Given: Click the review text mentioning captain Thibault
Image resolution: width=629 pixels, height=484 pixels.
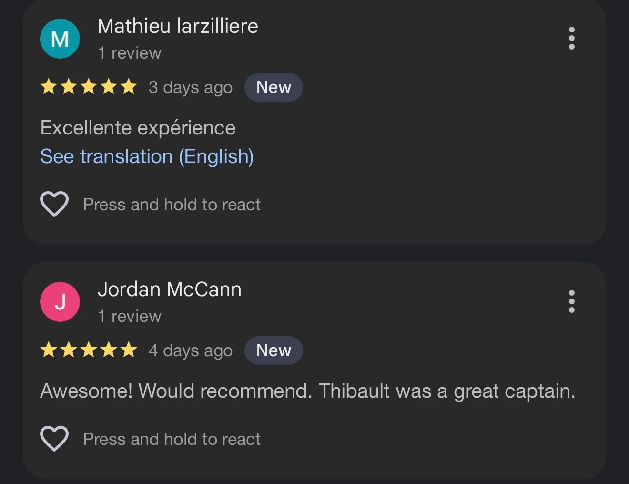Looking at the screenshot, I should pyautogui.click(x=308, y=391).
